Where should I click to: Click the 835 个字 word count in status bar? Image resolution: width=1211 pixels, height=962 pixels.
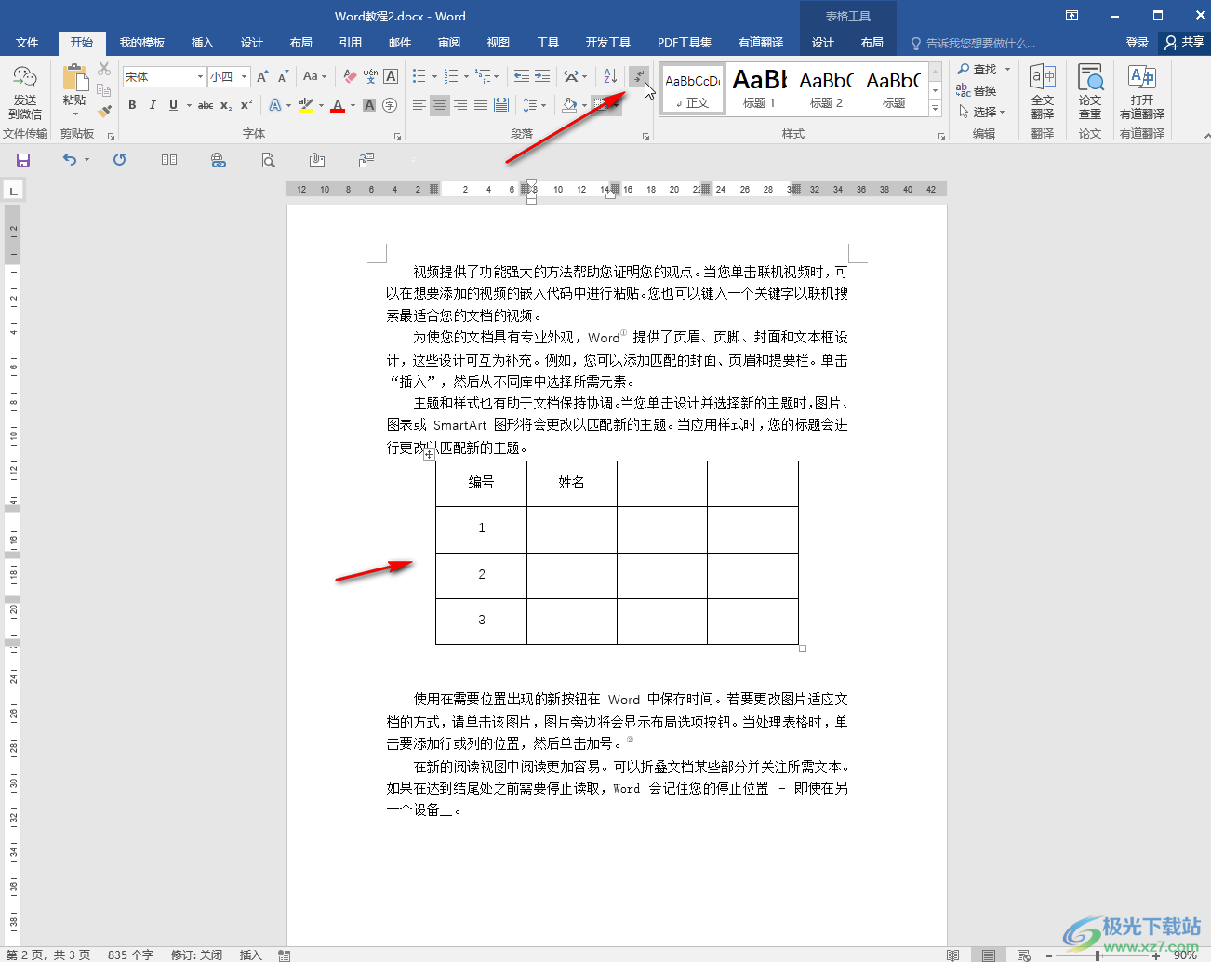click(130, 955)
